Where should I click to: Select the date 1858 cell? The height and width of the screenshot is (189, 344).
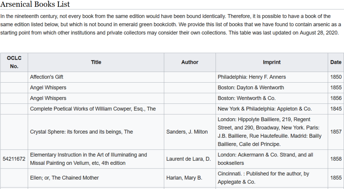tap(336, 159)
